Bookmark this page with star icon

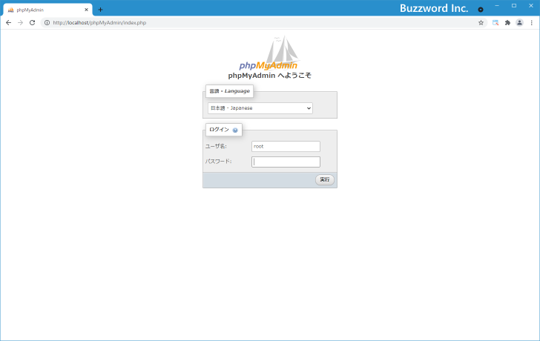(481, 23)
